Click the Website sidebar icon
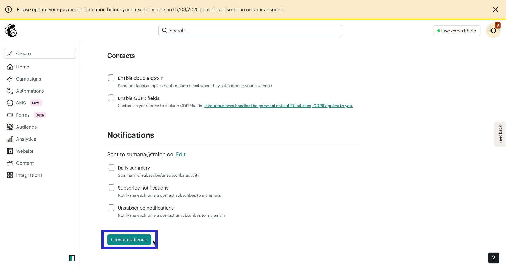This screenshot has width=506, height=269. [x=10, y=151]
